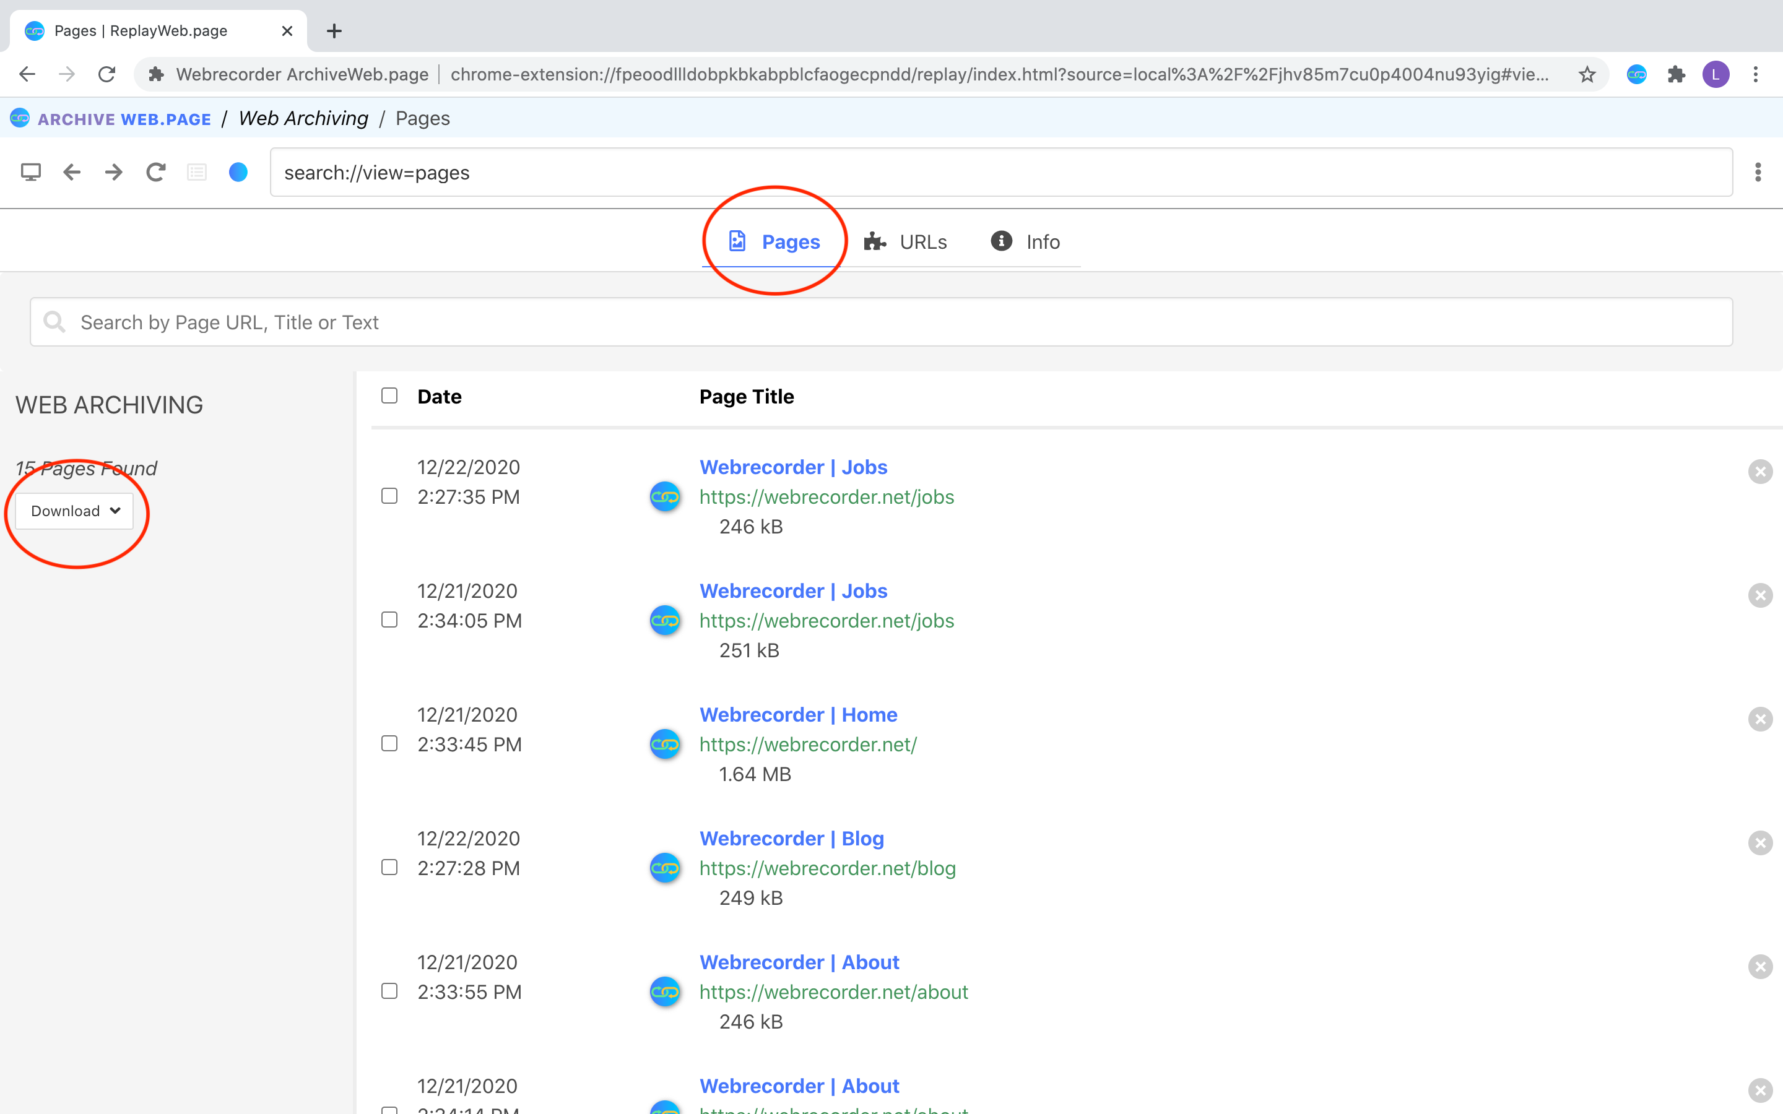Open a new browser tab
1783x1114 pixels.
[x=334, y=31]
